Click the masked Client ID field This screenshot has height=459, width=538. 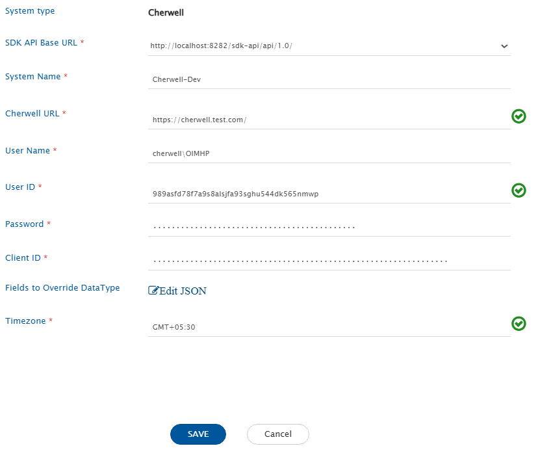(x=329, y=261)
